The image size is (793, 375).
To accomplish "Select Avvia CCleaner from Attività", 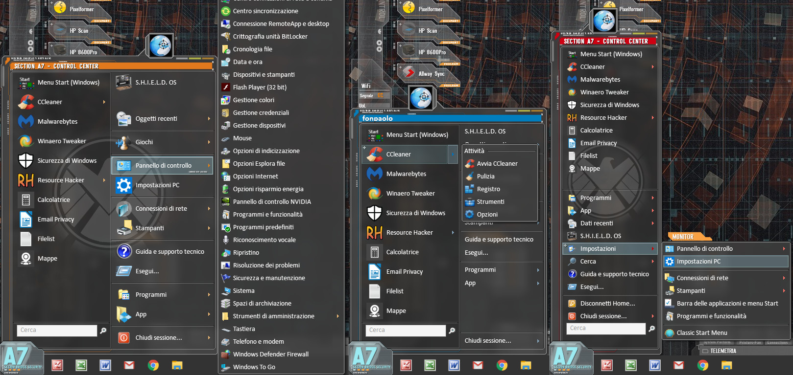I will (x=497, y=164).
